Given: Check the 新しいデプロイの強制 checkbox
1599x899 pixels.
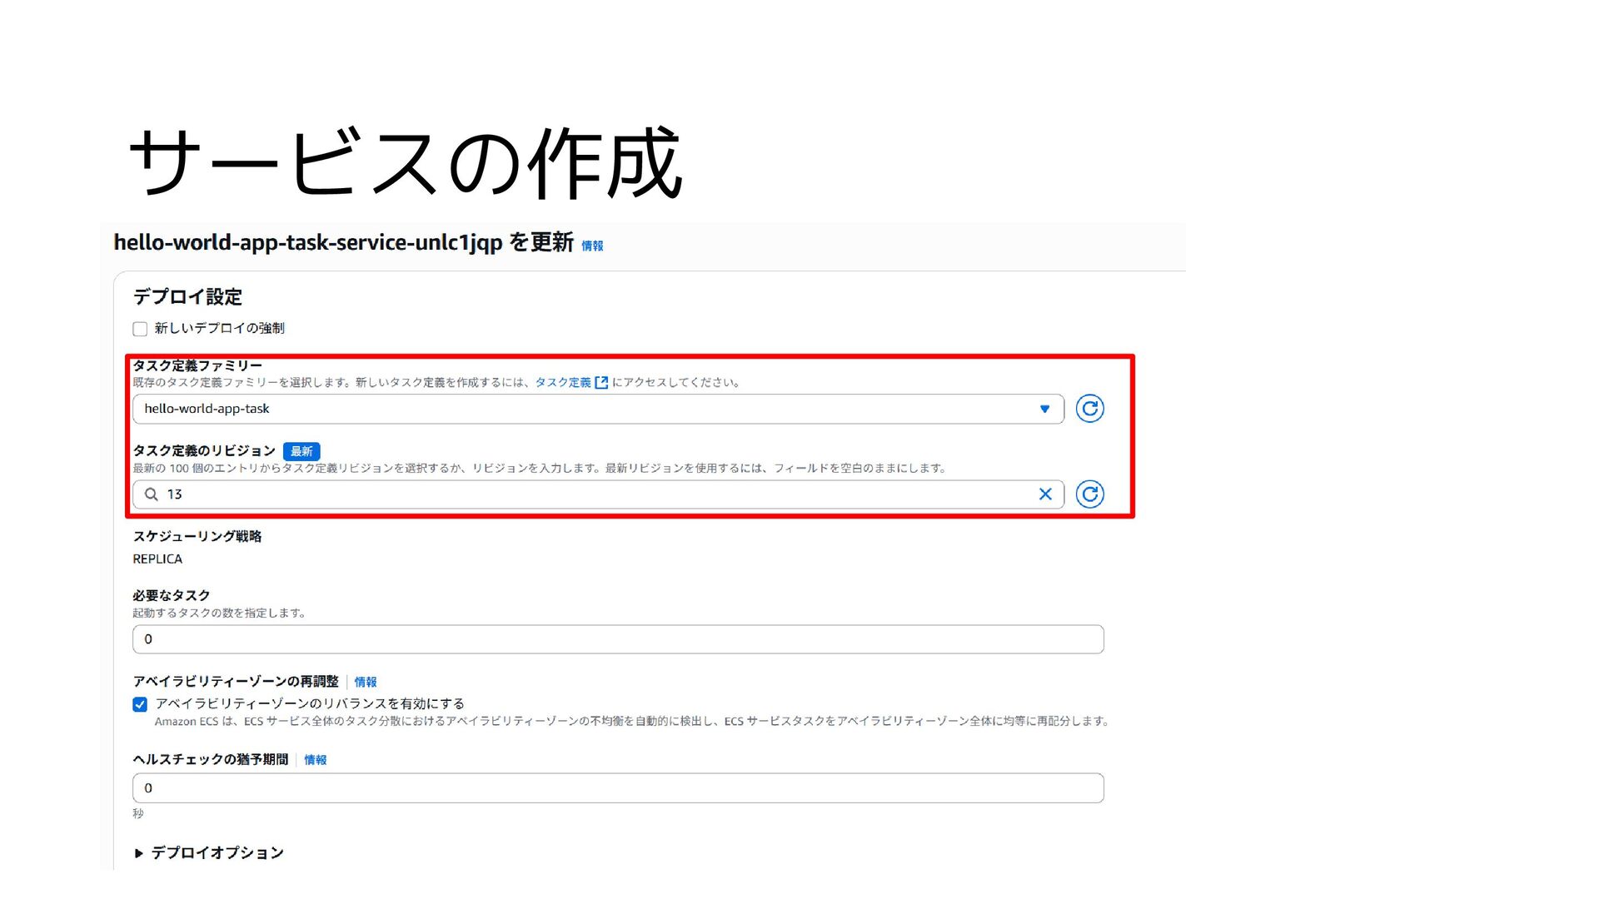Looking at the screenshot, I should tap(140, 329).
